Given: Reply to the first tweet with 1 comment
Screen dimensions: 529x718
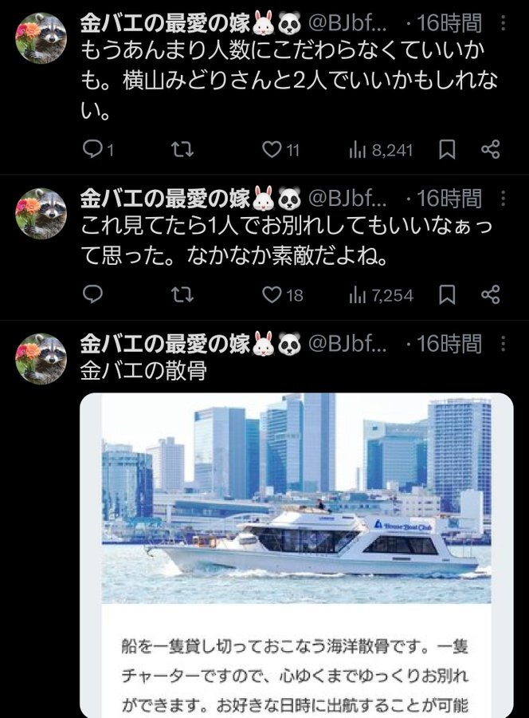Looking at the screenshot, I should tap(98, 149).
